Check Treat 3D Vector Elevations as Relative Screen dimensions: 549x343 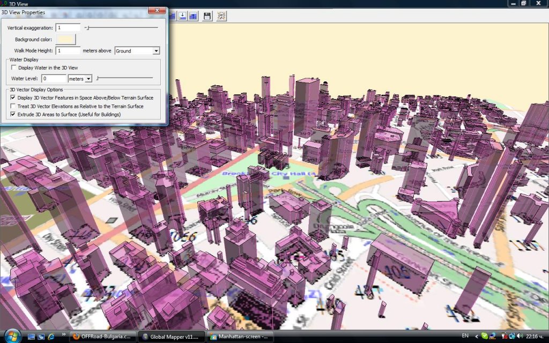click(13, 106)
